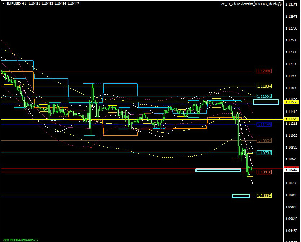This screenshot has width=301, height=242.
Task: Click the small triangle beside EURUSD,H1
Action: click(x=3, y=4)
